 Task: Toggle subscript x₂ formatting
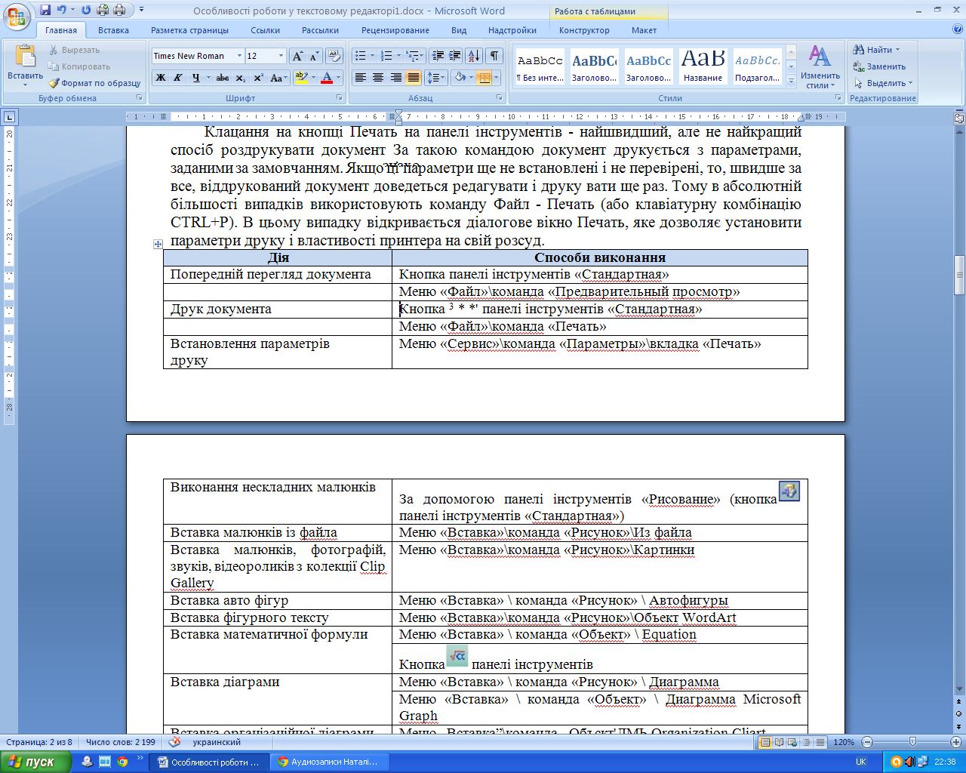(240, 78)
